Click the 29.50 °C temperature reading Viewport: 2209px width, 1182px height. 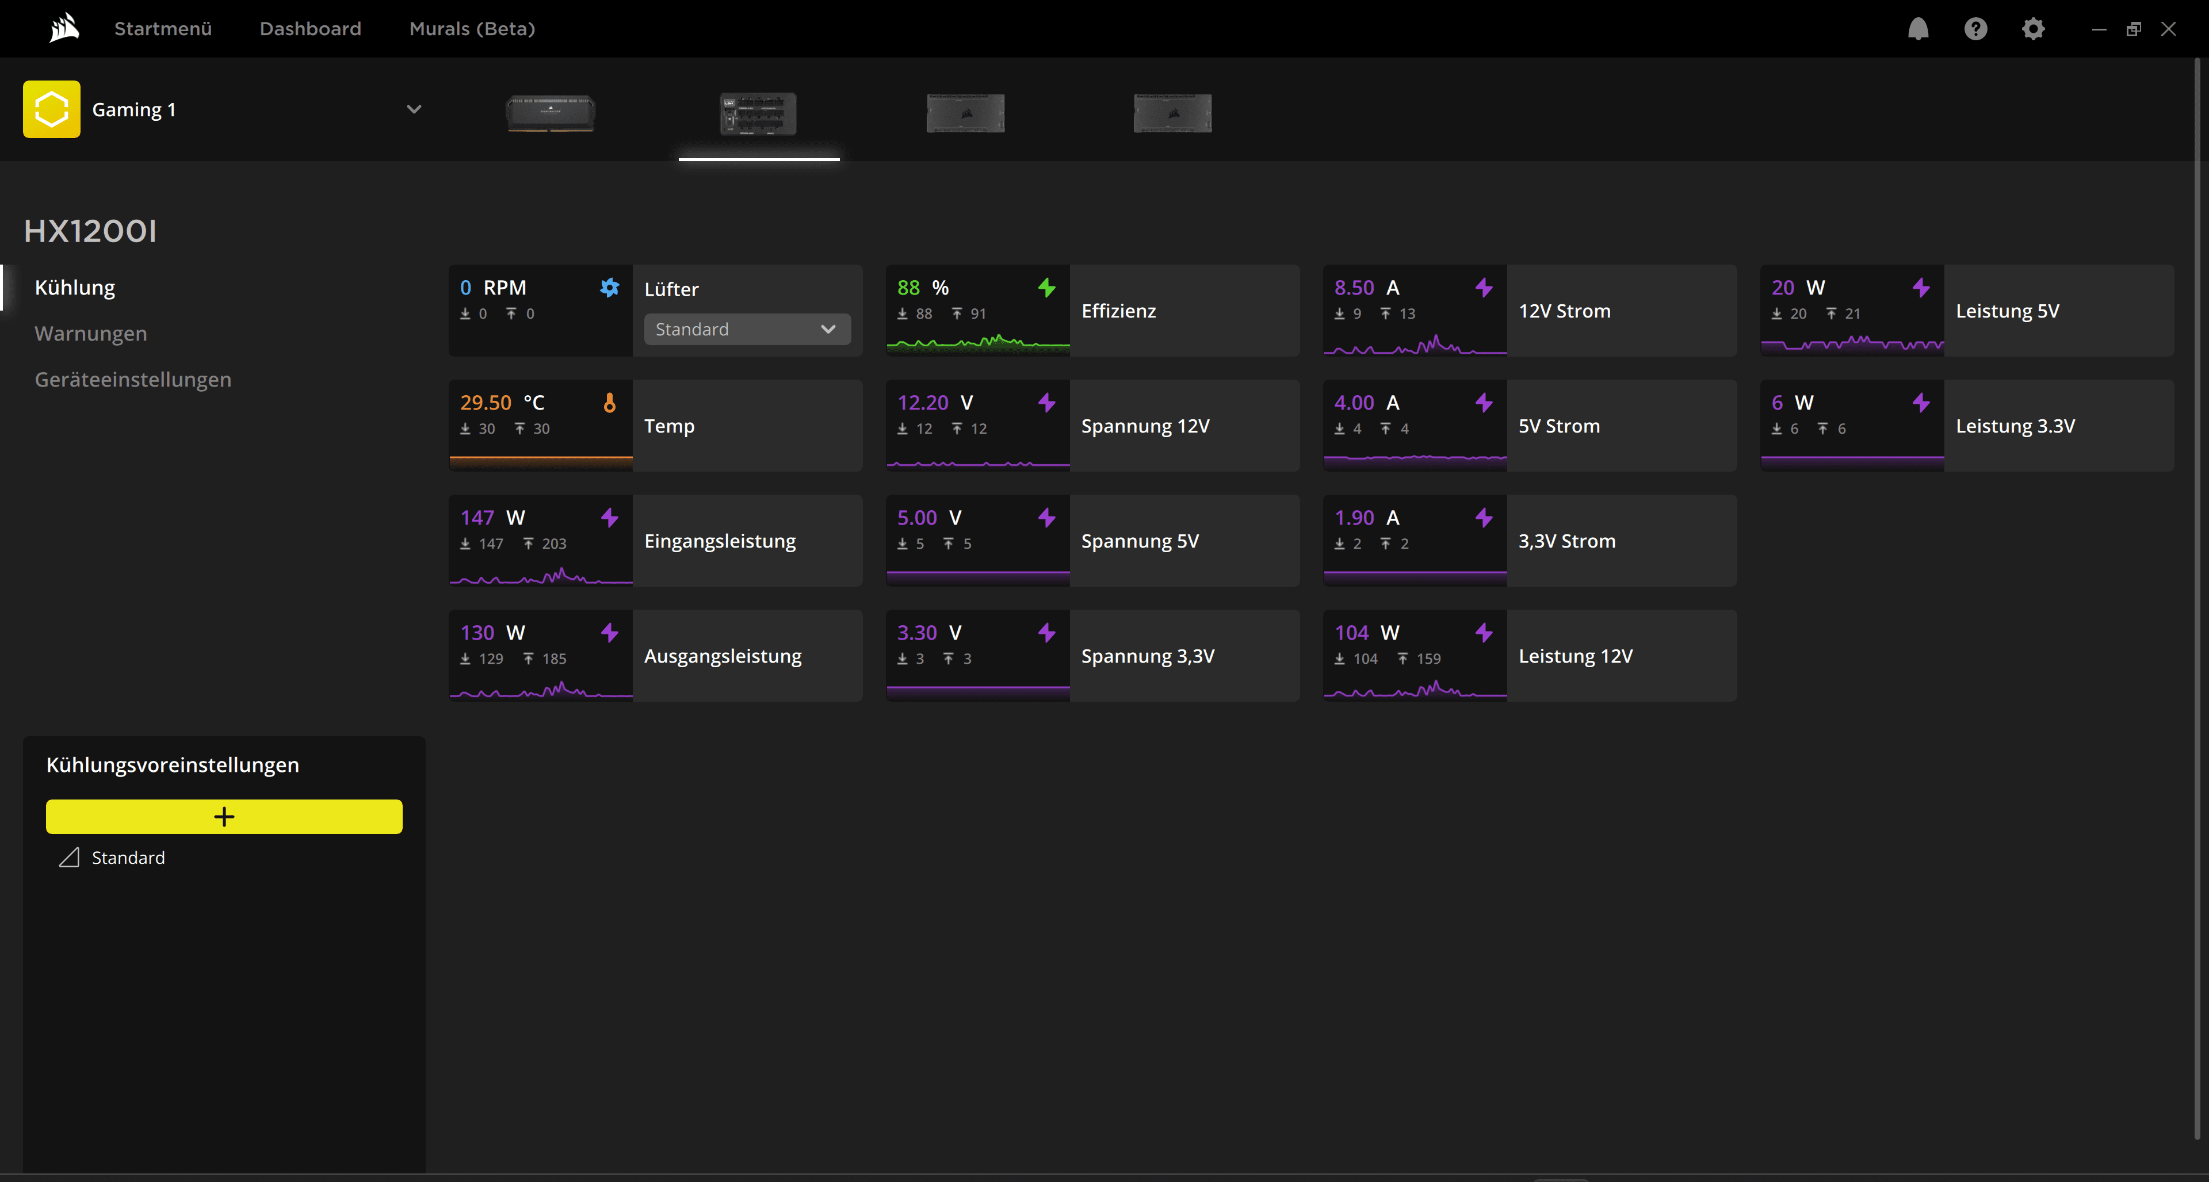[502, 402]
